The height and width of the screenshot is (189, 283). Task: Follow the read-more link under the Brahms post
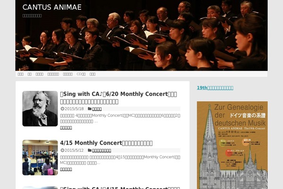coord(66,128)
